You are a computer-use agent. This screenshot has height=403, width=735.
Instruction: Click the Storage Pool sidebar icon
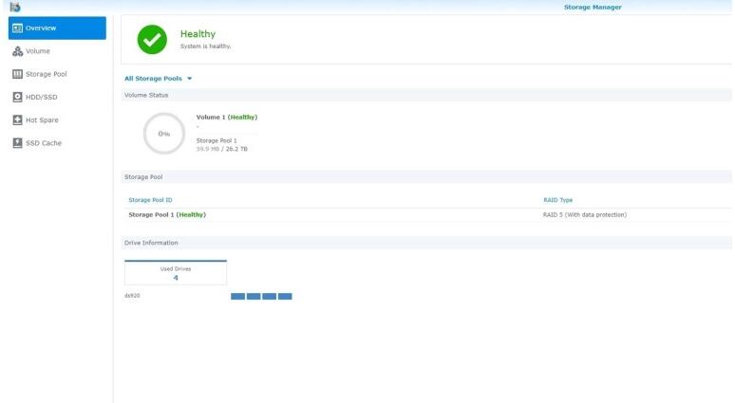[17, 74]
